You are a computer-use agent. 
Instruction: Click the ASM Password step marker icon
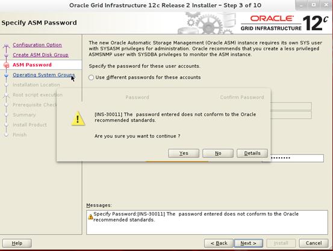(7, 65)
